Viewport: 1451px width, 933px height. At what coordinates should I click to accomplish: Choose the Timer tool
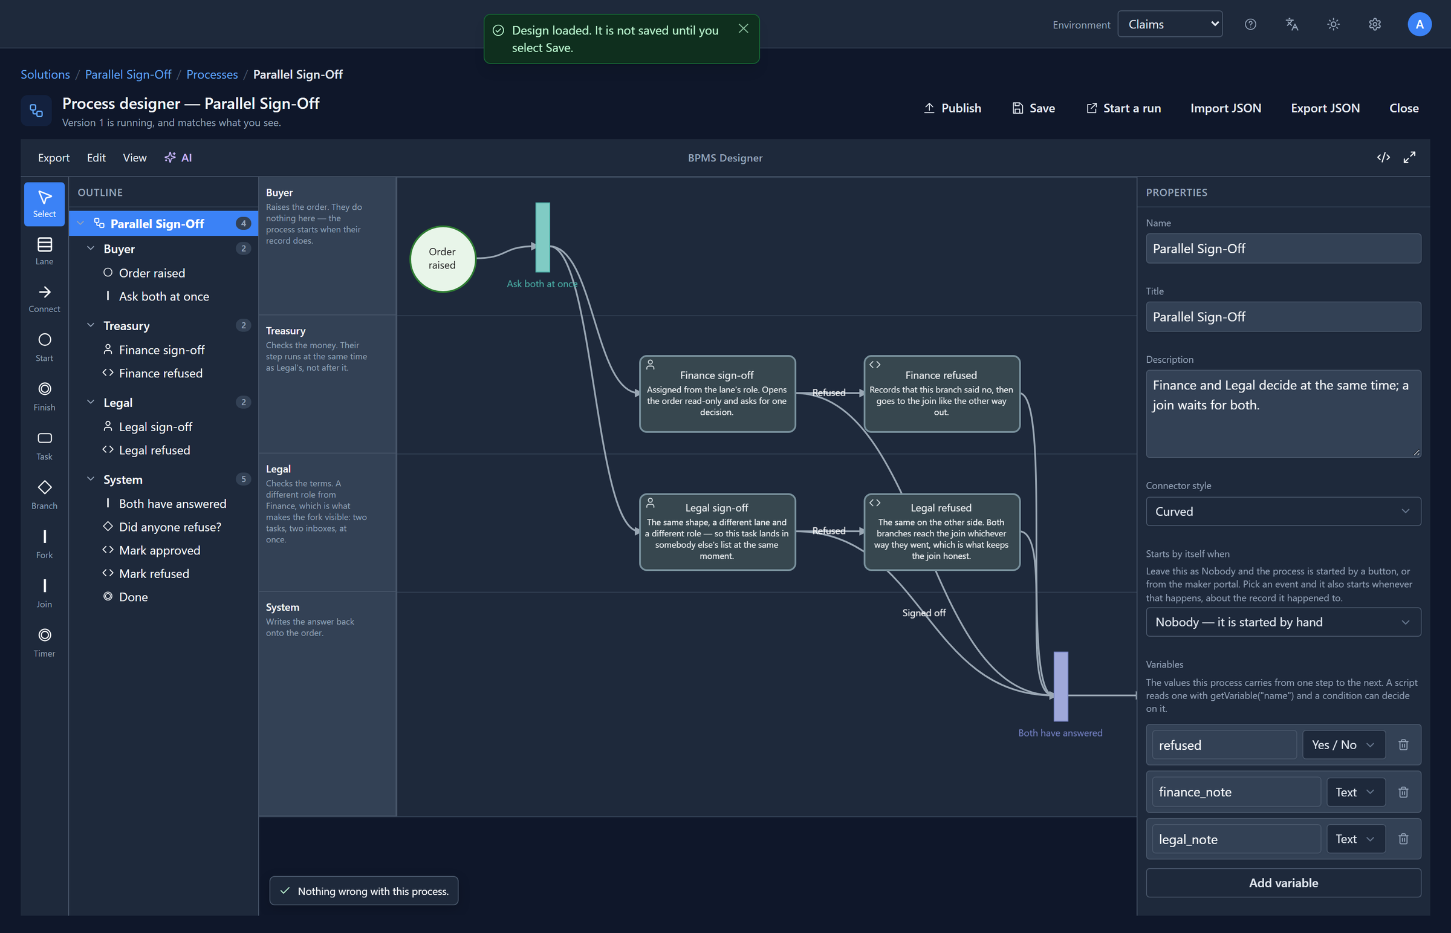44,642
